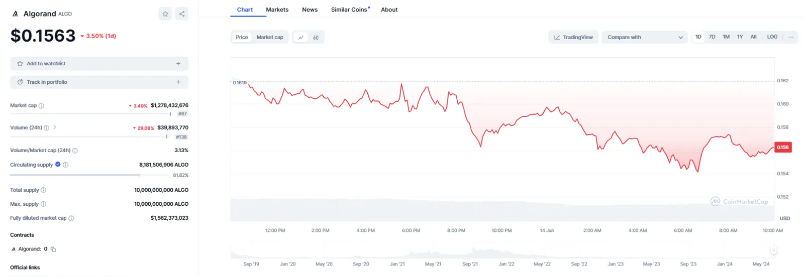This screenshot has width=804, height=277.
Task: Click the share icon beside the star
Action: 182,14
